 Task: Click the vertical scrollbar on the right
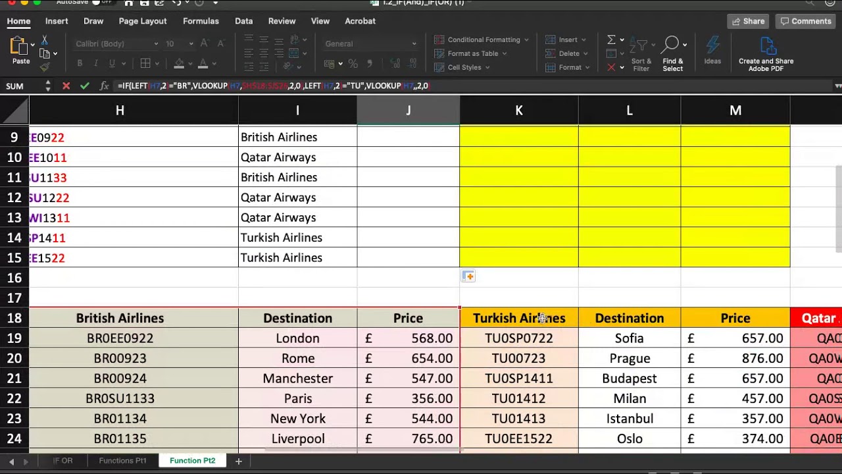pyautogui.click(x=838, y=209)
